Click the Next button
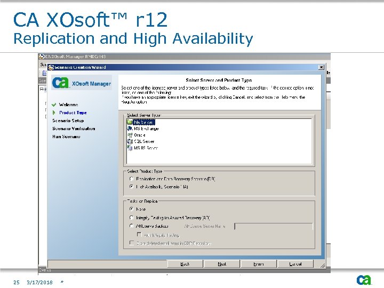 click(222, 264)
